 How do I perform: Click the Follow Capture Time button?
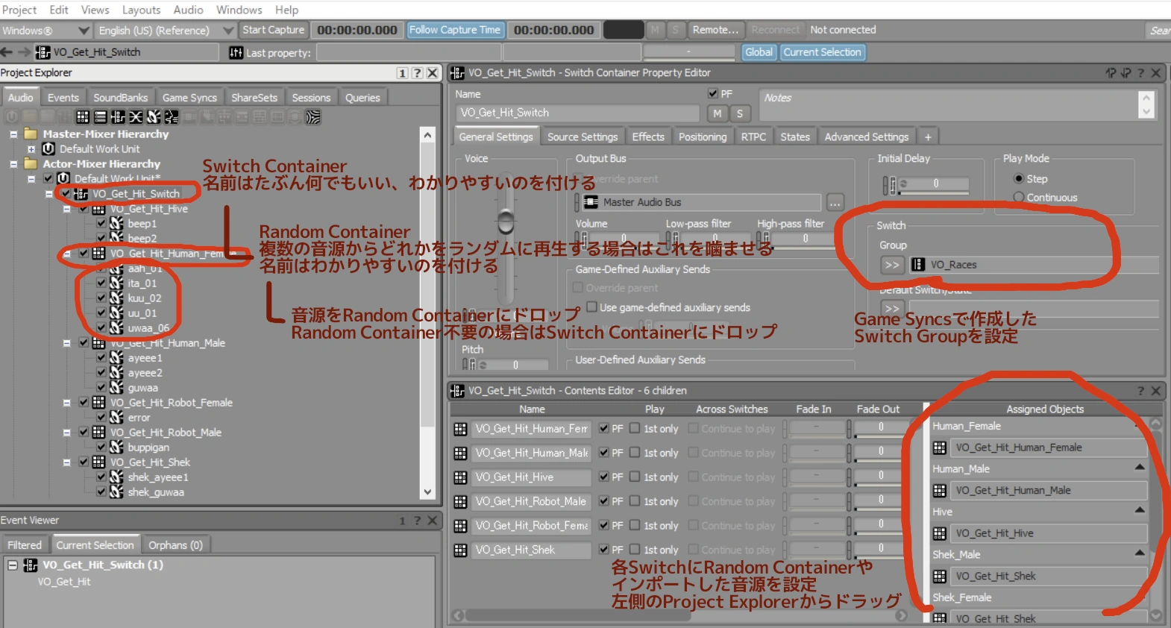(455, 30)
